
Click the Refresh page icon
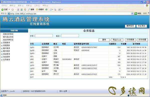tap(21, 9)
